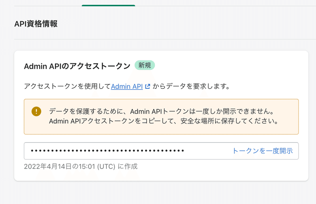Viewport: 316px width, 204px height.
Task: Click the からデータを要求します text
Action: pos(191,86)
